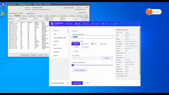Switch to the Proxy tab in ClonBrowser header

pyautogui.click(x=86, y=24)
